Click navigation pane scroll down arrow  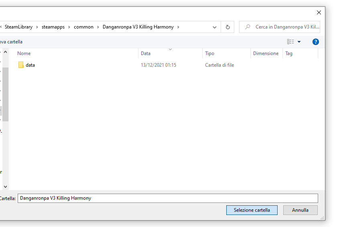(5, 187)
